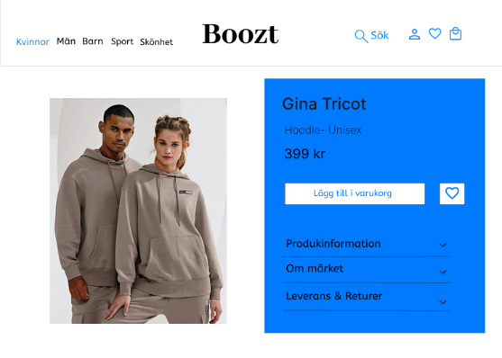The height and width of the screenshot is (358, 502).
Task: Open the shopping bag icon
Action: pyautogui.click(x=455, y=33)
